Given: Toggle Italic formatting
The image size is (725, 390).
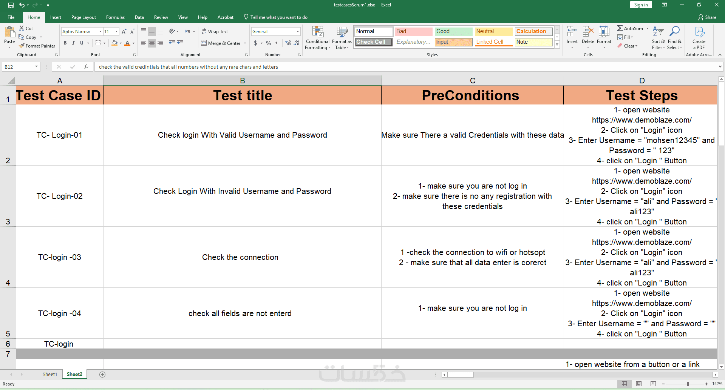Looking at the screenshot, I should pos(73,43).
